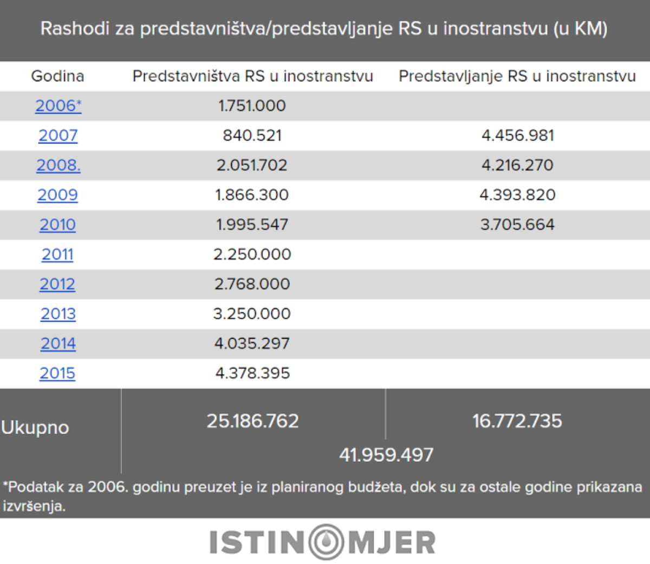Click the table title Rashodi za predstavništva
Image resolution: width=650 pixels, height=564 pixels.
pyautogui.click(x=324, y=28)
